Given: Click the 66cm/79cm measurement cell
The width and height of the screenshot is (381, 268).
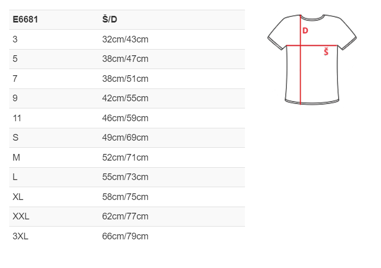Looking at the screenshot, I should (x=125, y=236).
